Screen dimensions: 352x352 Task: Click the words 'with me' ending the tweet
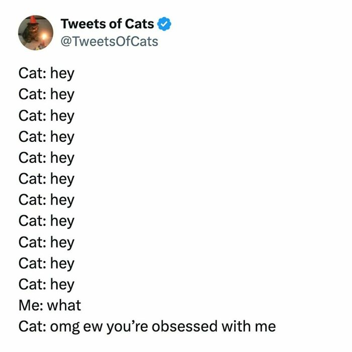[249, 326]
